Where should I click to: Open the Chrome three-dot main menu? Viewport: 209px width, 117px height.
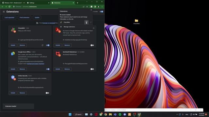(x=102, y=6)
